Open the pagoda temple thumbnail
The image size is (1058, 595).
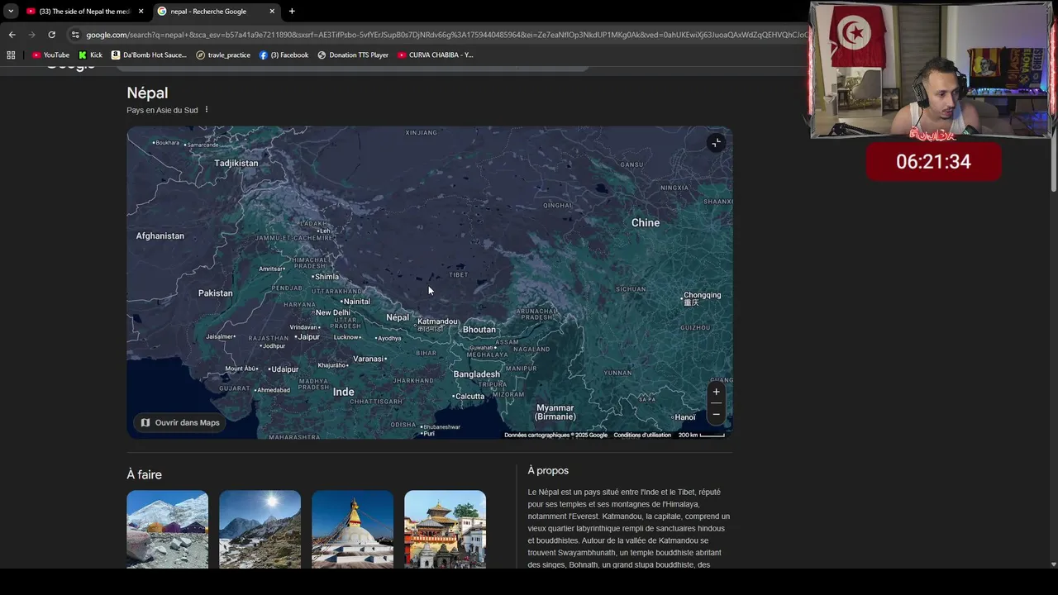coord(445,529)
